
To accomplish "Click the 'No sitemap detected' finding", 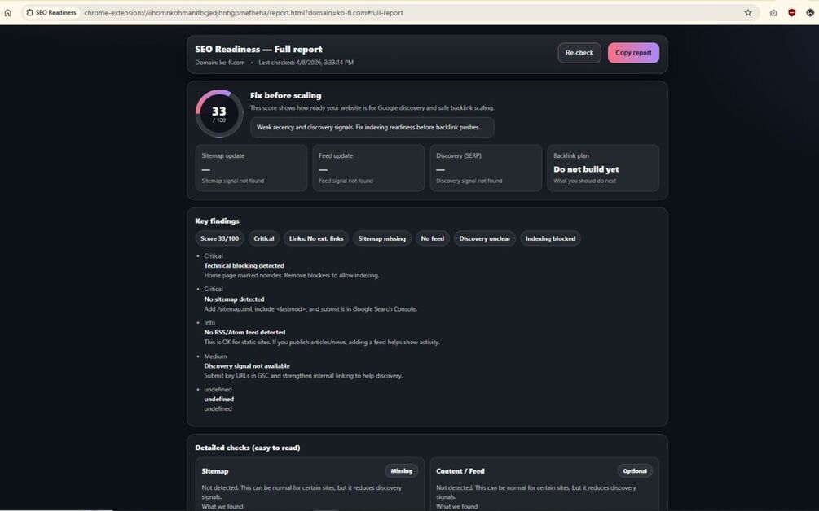I will pos(234,299).
